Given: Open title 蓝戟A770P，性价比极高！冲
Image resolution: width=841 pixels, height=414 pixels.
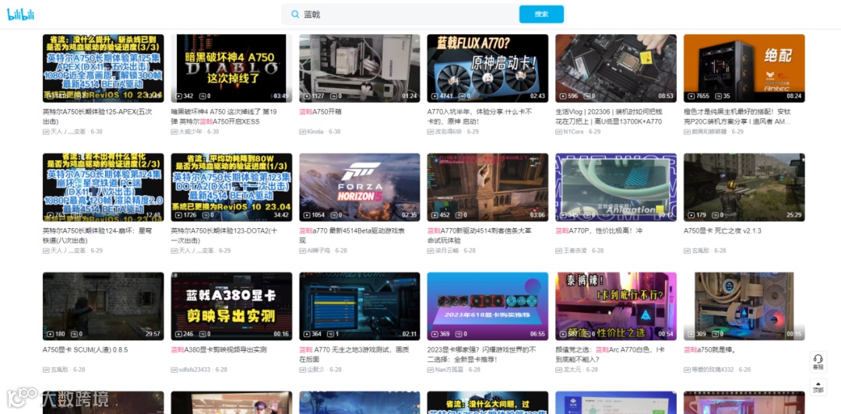Looking at the screenshot, I should point(599,231).
